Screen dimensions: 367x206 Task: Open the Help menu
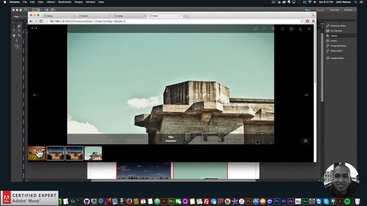101,2
